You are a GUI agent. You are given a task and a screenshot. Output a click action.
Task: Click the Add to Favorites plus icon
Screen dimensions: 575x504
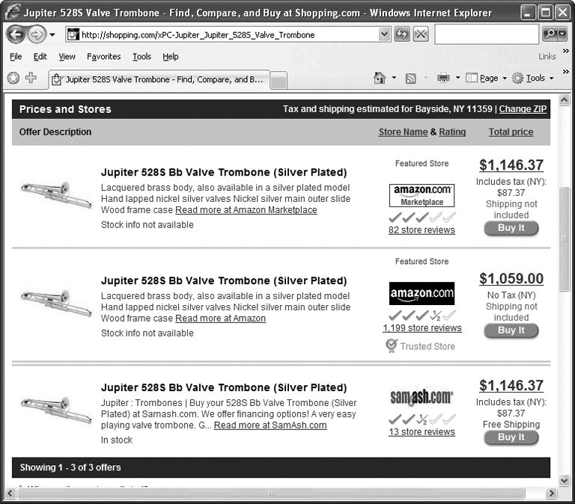31,78
